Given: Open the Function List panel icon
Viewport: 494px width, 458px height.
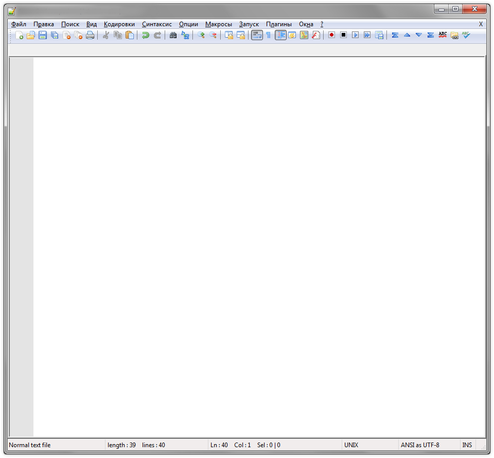Looking at the screenshot, I should [x=315, y=35].
